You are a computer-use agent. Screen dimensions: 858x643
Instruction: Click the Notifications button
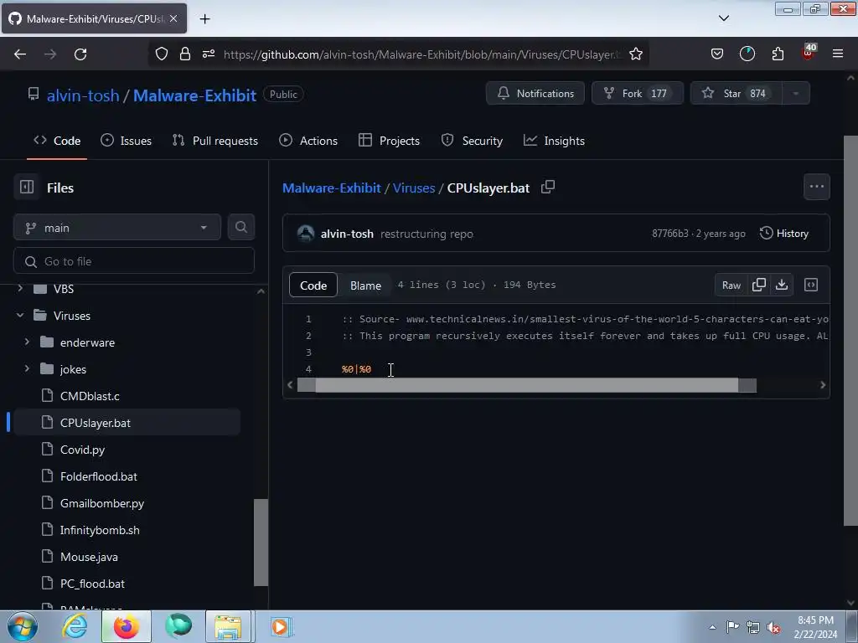point(535,94)
